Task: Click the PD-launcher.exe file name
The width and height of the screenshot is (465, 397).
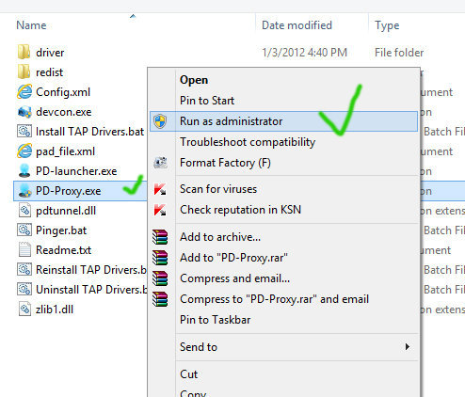Action: (76, 171)
